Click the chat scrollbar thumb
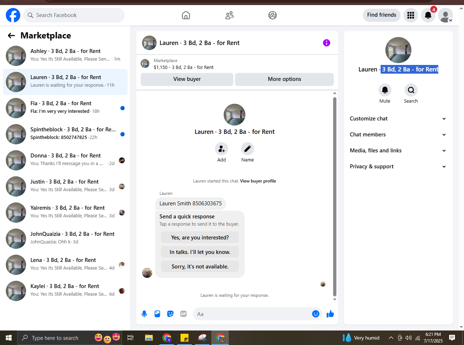Viewport: 464px width, 345px height. 335,196
